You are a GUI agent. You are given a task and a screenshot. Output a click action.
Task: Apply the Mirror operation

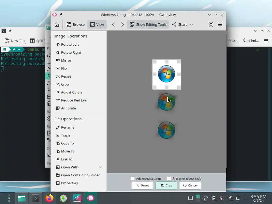pyautogui.click(x=64, y=60)
